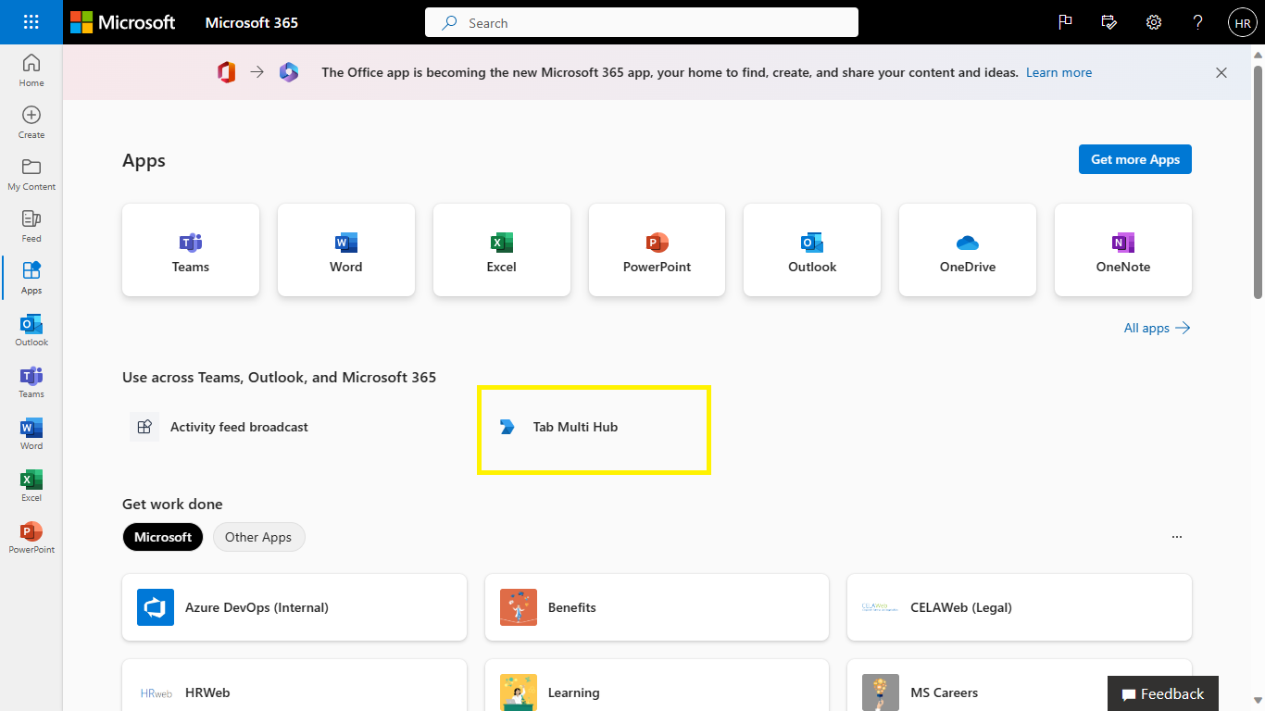Click the Get more Apps button

pos(1135,159)
